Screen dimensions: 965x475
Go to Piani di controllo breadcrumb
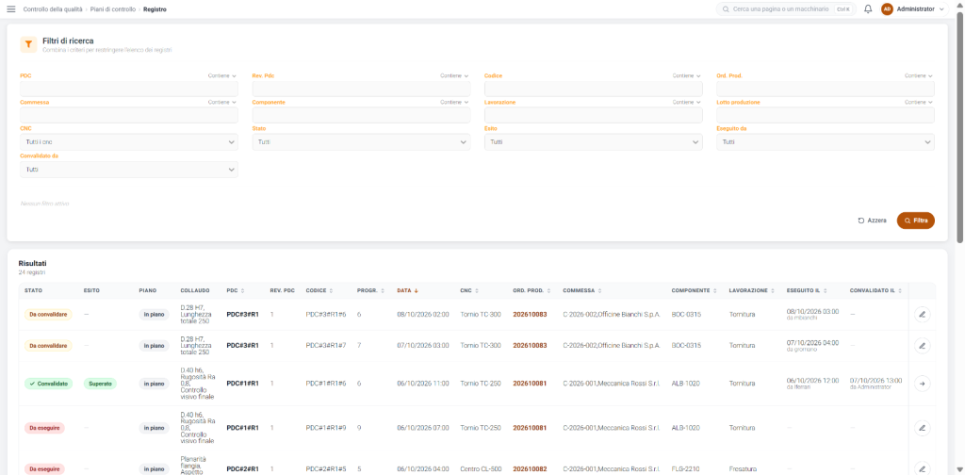click(112, 9)
